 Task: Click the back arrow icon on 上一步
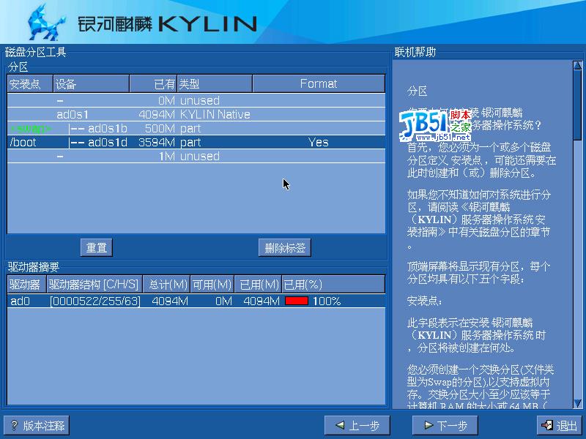(x=340, y=425)
